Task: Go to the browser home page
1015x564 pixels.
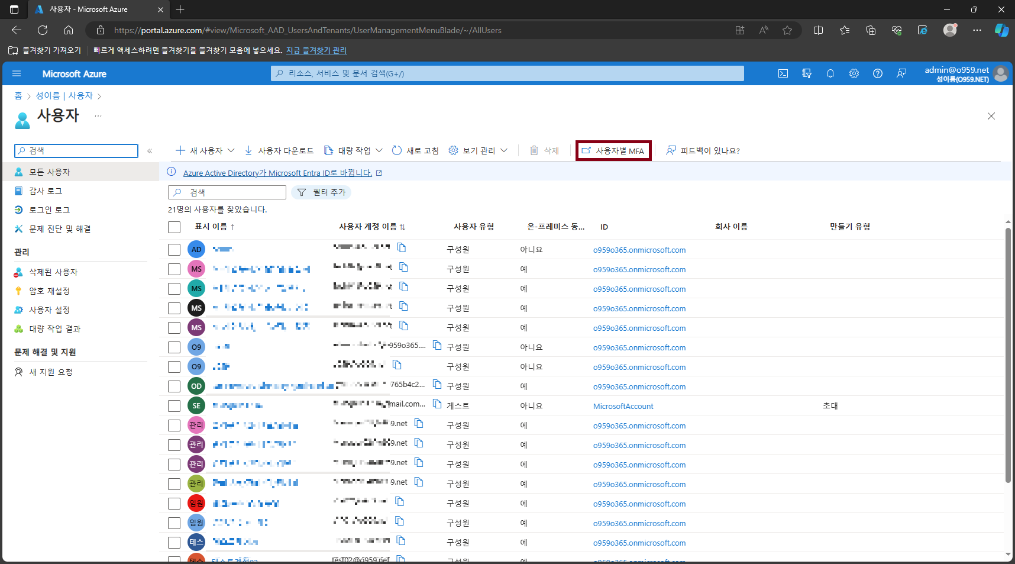Action: [69, 30]
